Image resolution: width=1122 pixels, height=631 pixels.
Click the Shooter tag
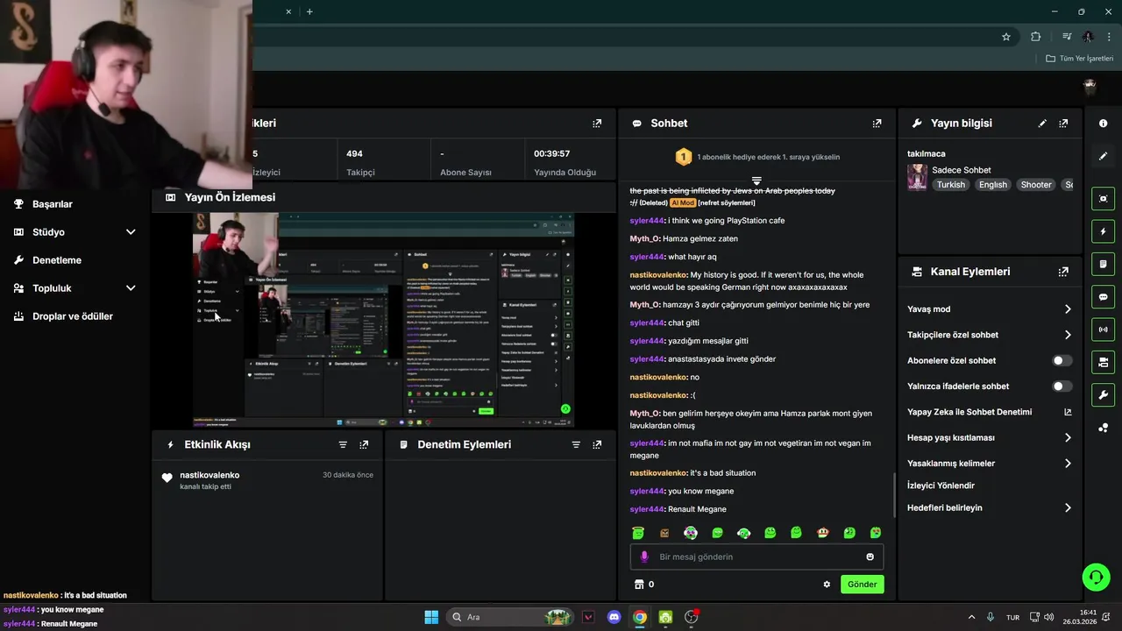(1036, 185)
